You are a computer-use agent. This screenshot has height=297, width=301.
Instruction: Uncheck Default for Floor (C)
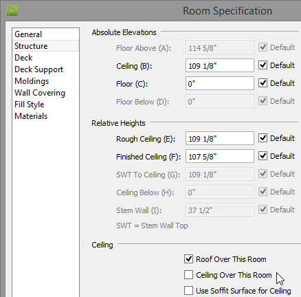263,83
